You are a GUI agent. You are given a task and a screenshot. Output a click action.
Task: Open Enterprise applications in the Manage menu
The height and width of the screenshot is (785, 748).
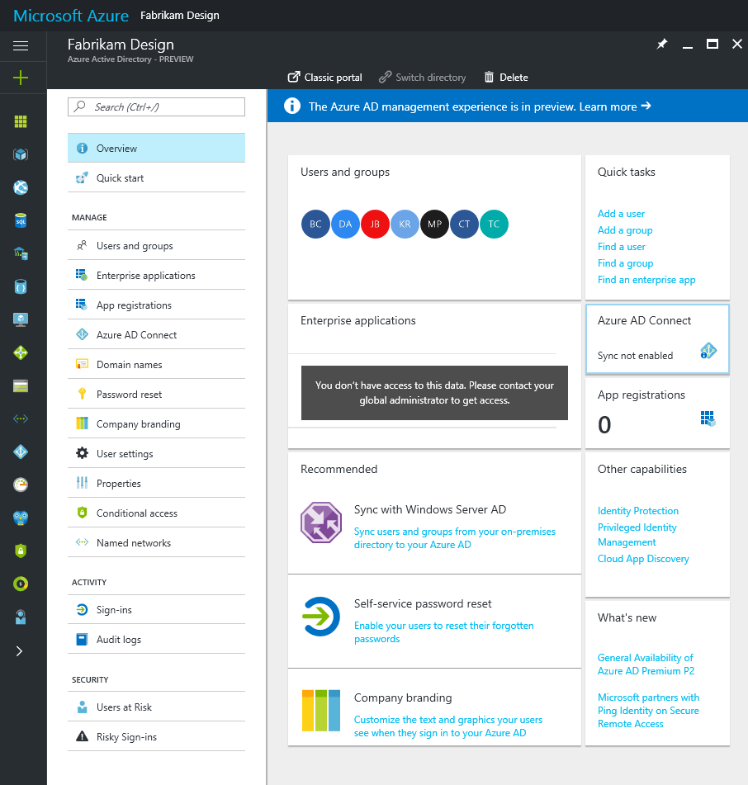coord(156,276)
